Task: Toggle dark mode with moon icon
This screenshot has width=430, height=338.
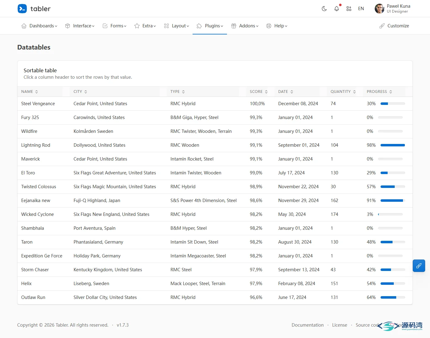Action: click(324, 9)
